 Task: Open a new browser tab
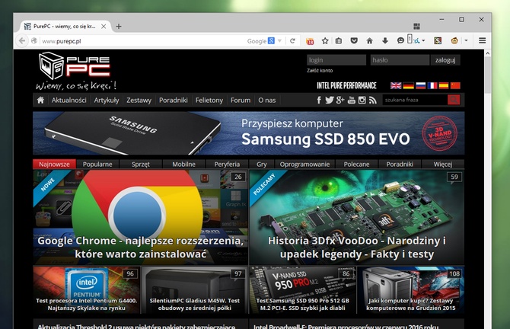(119, 27)
